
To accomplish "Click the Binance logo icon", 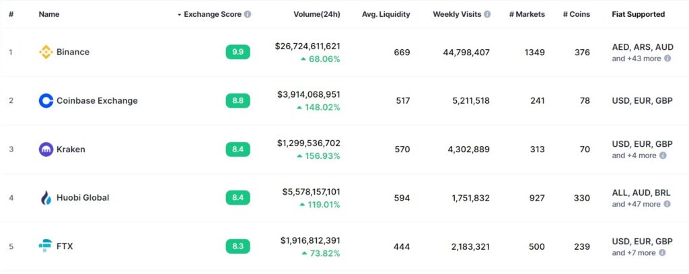I will (x=46, y=52).
